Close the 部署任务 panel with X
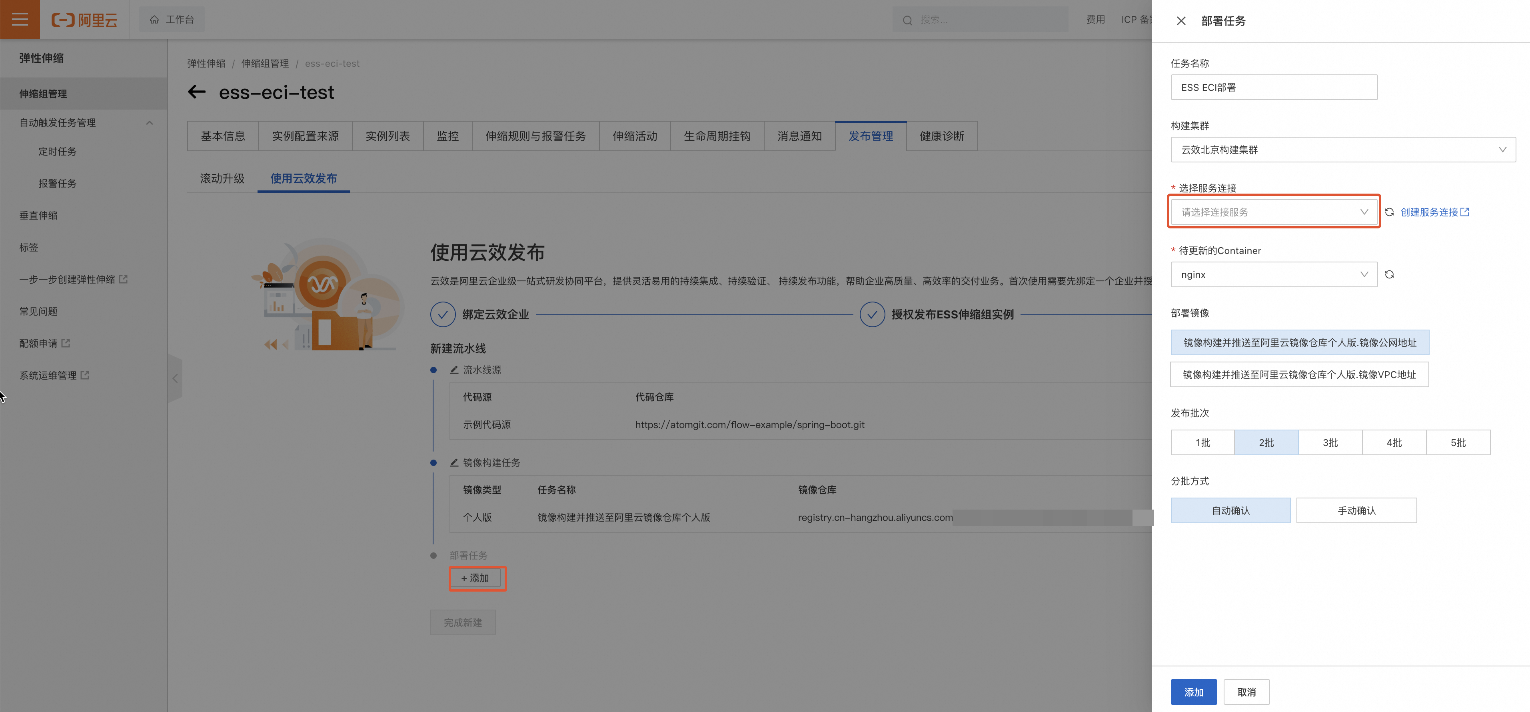Viewport: 1530px width, 712px height. point(1181,21)
